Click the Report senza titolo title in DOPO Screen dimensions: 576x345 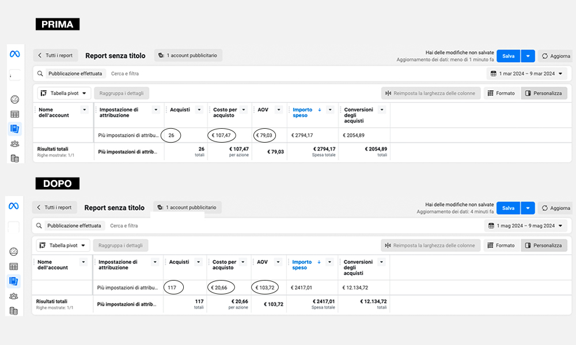(115, 208)
